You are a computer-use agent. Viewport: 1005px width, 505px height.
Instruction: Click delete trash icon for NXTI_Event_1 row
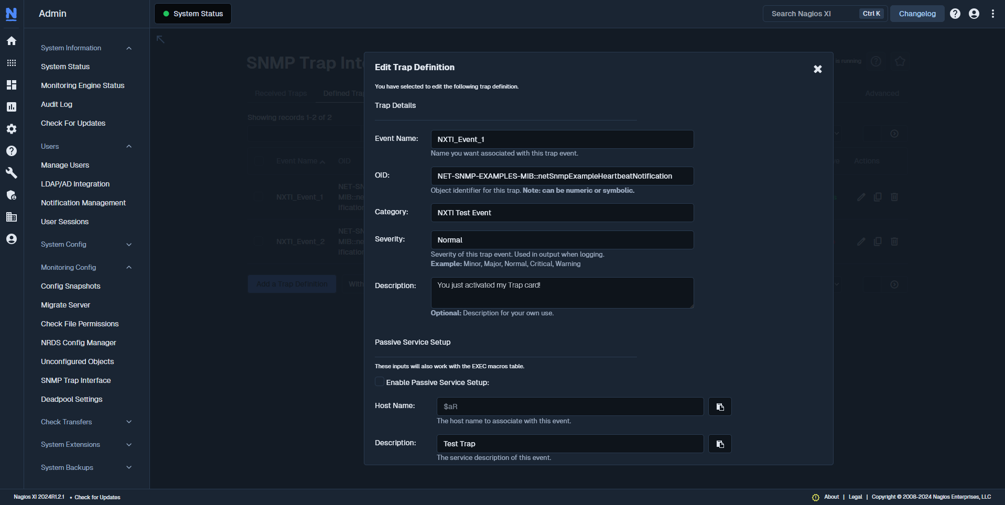(894, 197)
